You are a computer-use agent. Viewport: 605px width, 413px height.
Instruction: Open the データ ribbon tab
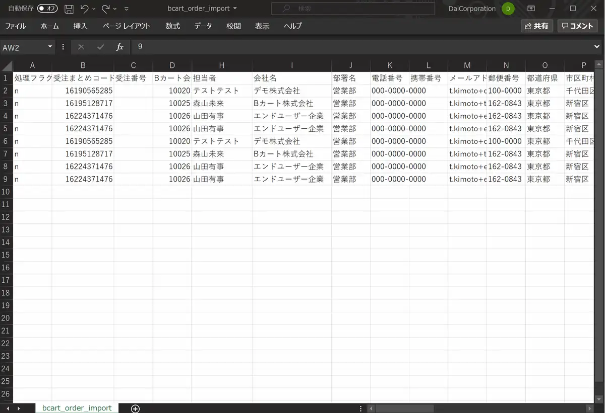click(203, 26)
